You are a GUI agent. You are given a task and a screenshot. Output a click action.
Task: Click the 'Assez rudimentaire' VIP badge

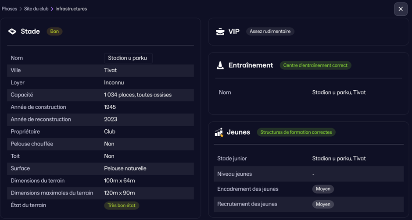click(x=270, y=32)
